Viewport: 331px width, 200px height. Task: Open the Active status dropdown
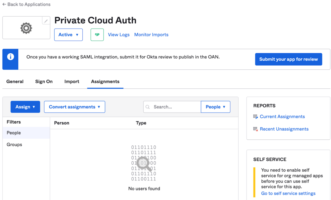68,34
